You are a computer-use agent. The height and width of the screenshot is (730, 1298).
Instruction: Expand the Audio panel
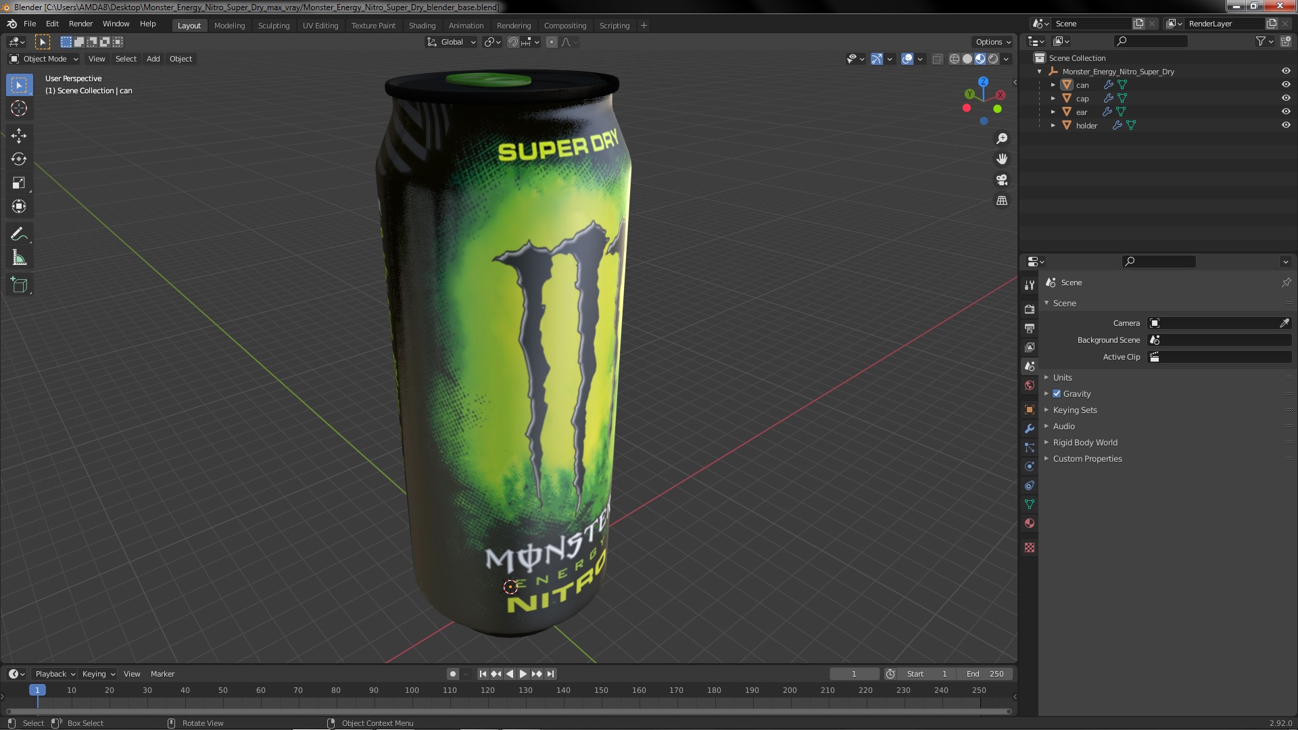click(x=1063, y=426)
